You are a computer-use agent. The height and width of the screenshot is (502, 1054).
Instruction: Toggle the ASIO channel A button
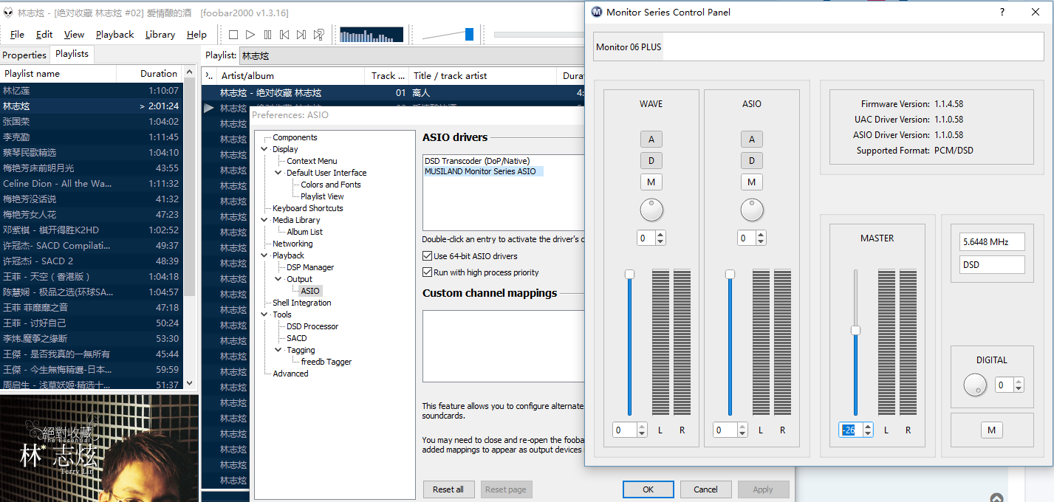[x=752, y=140]
